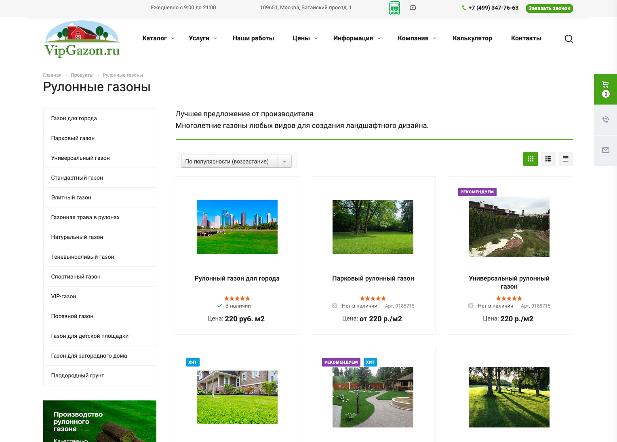Viewport: 617px width, 442px height.
Task: Go to Контакты page
Action: coord(526,38)
